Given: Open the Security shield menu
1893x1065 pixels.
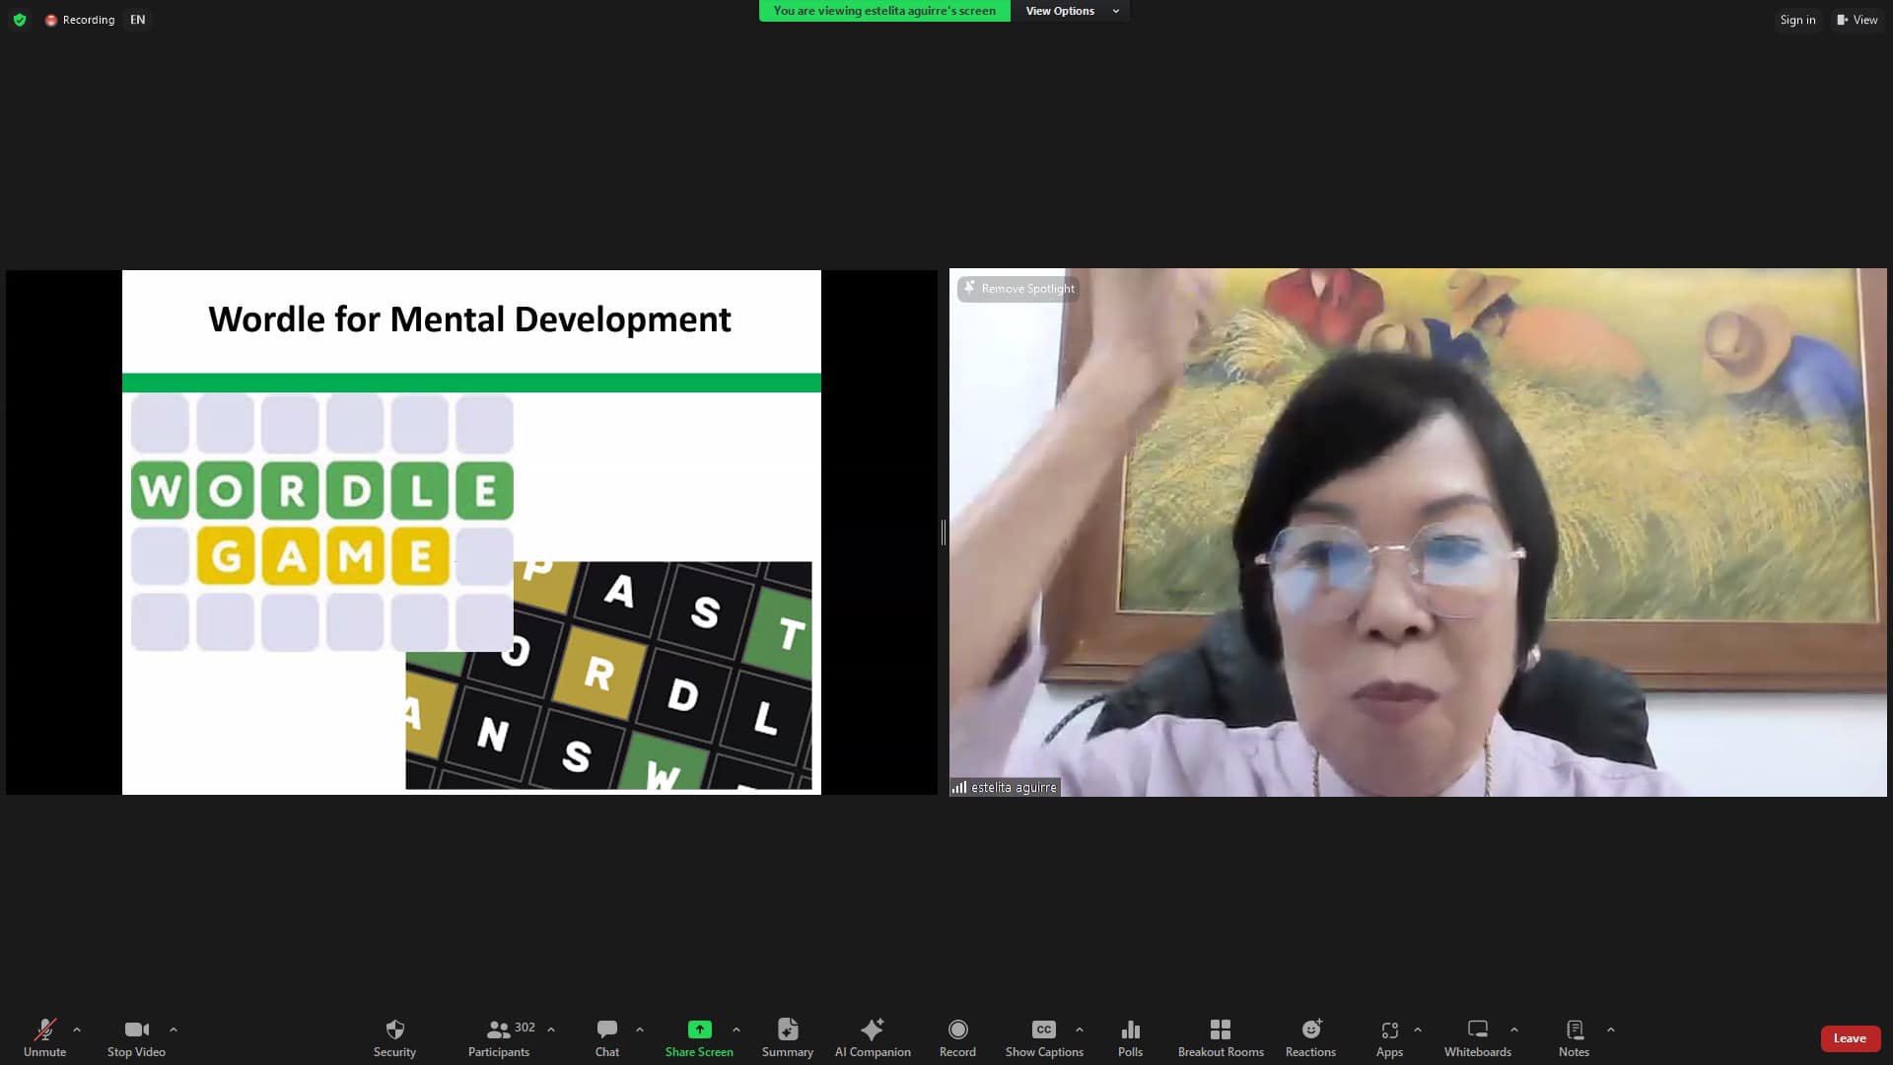Looking at the screenshot, I should [x=394, y=1037].
